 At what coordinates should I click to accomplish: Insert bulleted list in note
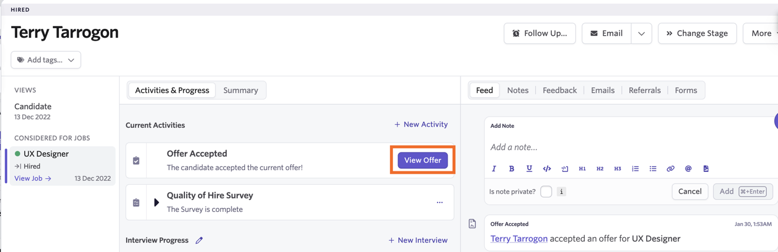653,169
